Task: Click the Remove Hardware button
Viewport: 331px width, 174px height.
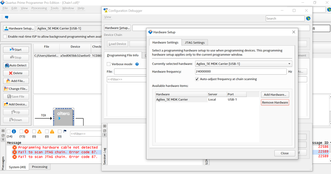Action: [x=275, y=103]
